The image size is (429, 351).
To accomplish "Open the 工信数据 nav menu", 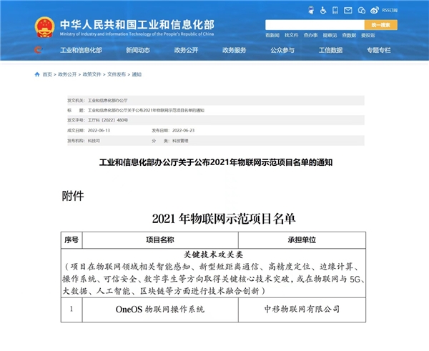I will tap(330, 50).
